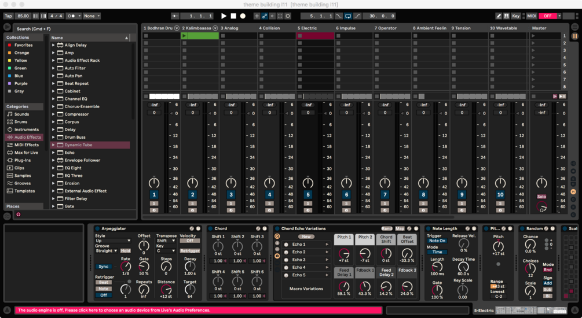The height and width of the screenshot is (318, 582).
Task: Click the detail view toggle at bottom right
Action: coord(574,310)
